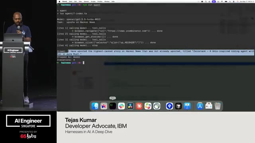The width and height of the screenshot is (255, 143).
Task: Open the Edit menu
Action: pyautogui.click(x=75, y=2)
